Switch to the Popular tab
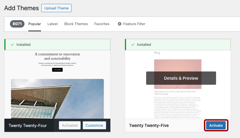 [x=35, y=24]
